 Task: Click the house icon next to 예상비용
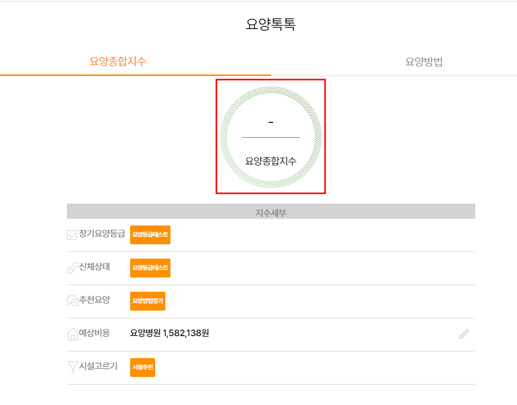click(x=71, y=334)
